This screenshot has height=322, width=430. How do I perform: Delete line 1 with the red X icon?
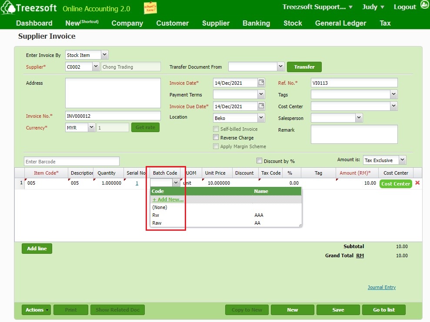[x=417, y=183]
